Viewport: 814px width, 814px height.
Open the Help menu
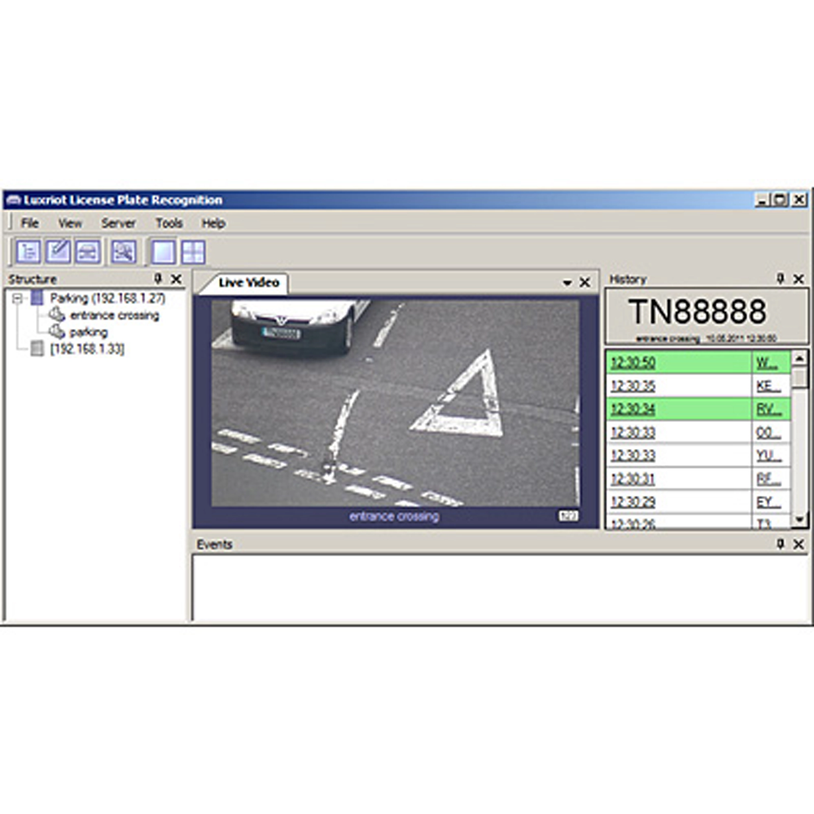point(214,223)
